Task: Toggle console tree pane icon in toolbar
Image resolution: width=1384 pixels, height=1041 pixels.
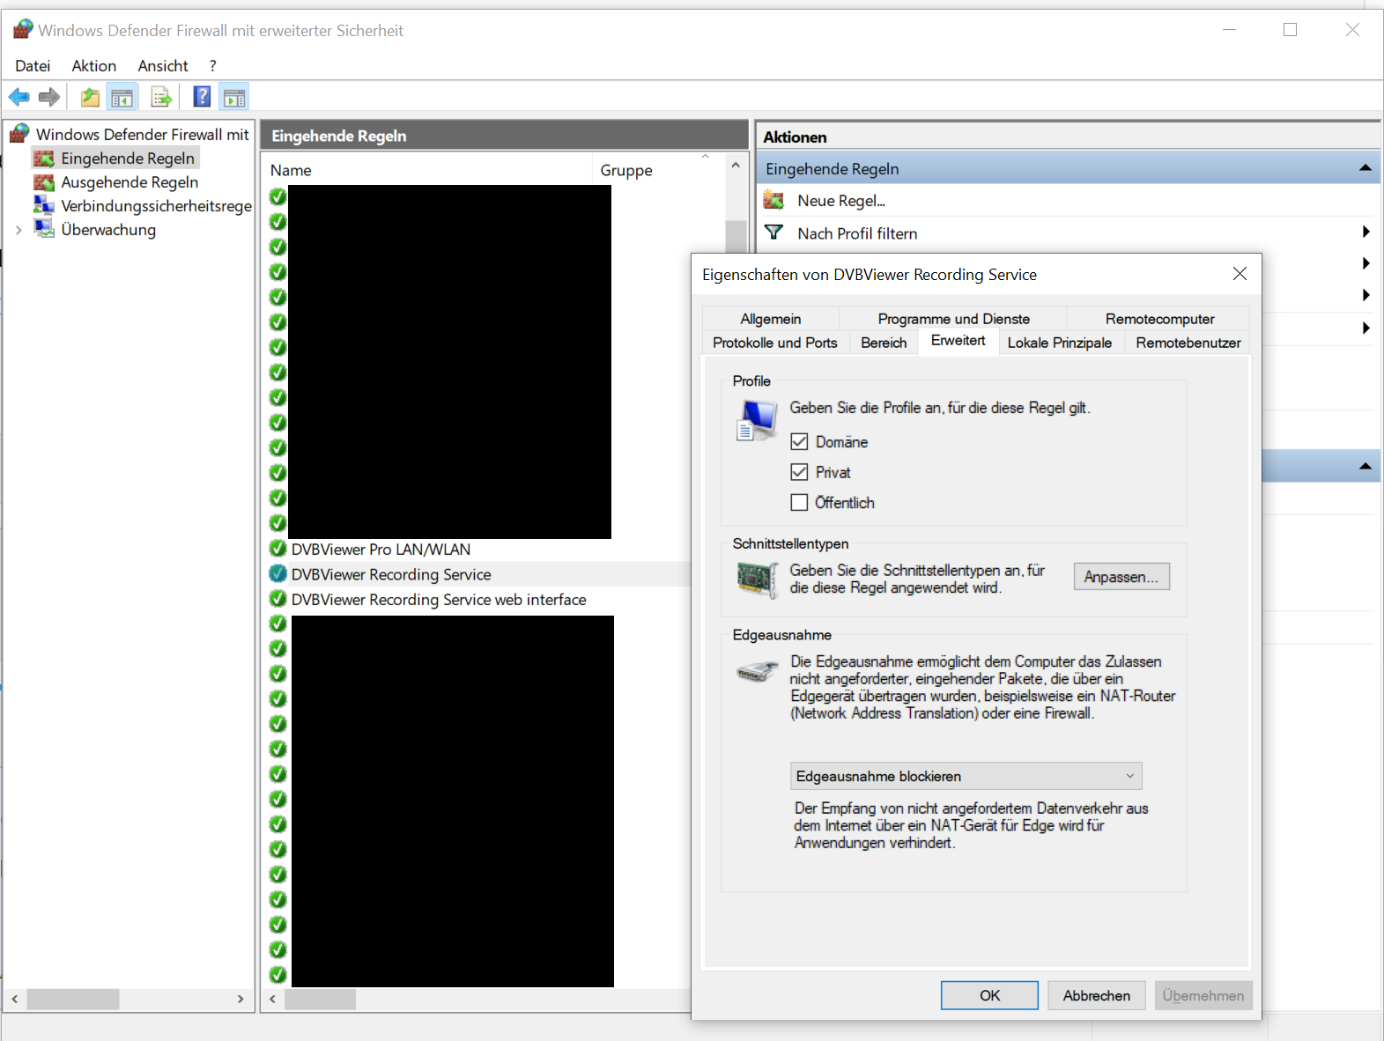Action: click(x=122, y=97)
